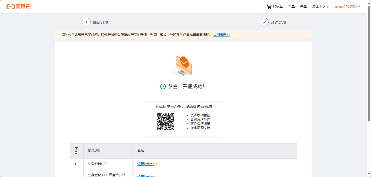Click 购物车 cart label text

[278, 7]
